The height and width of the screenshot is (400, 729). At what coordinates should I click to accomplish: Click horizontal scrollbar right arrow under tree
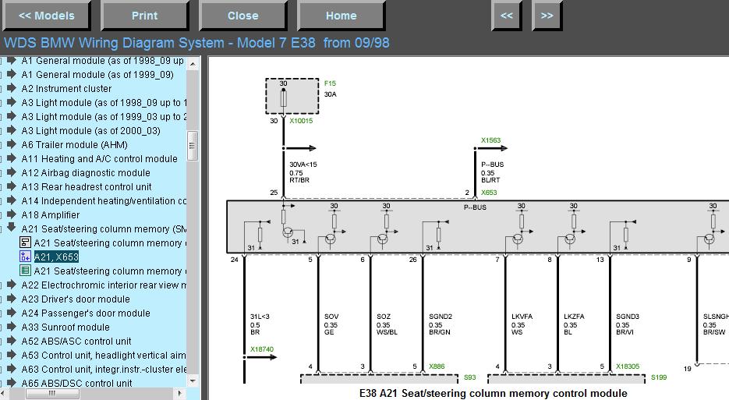point(180,393)
